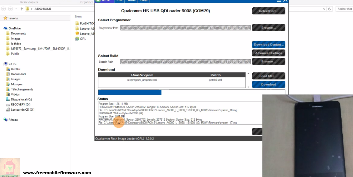Open the File menu in QFIL
This screenshot has height=177, width=353.
tap(119, 1)
